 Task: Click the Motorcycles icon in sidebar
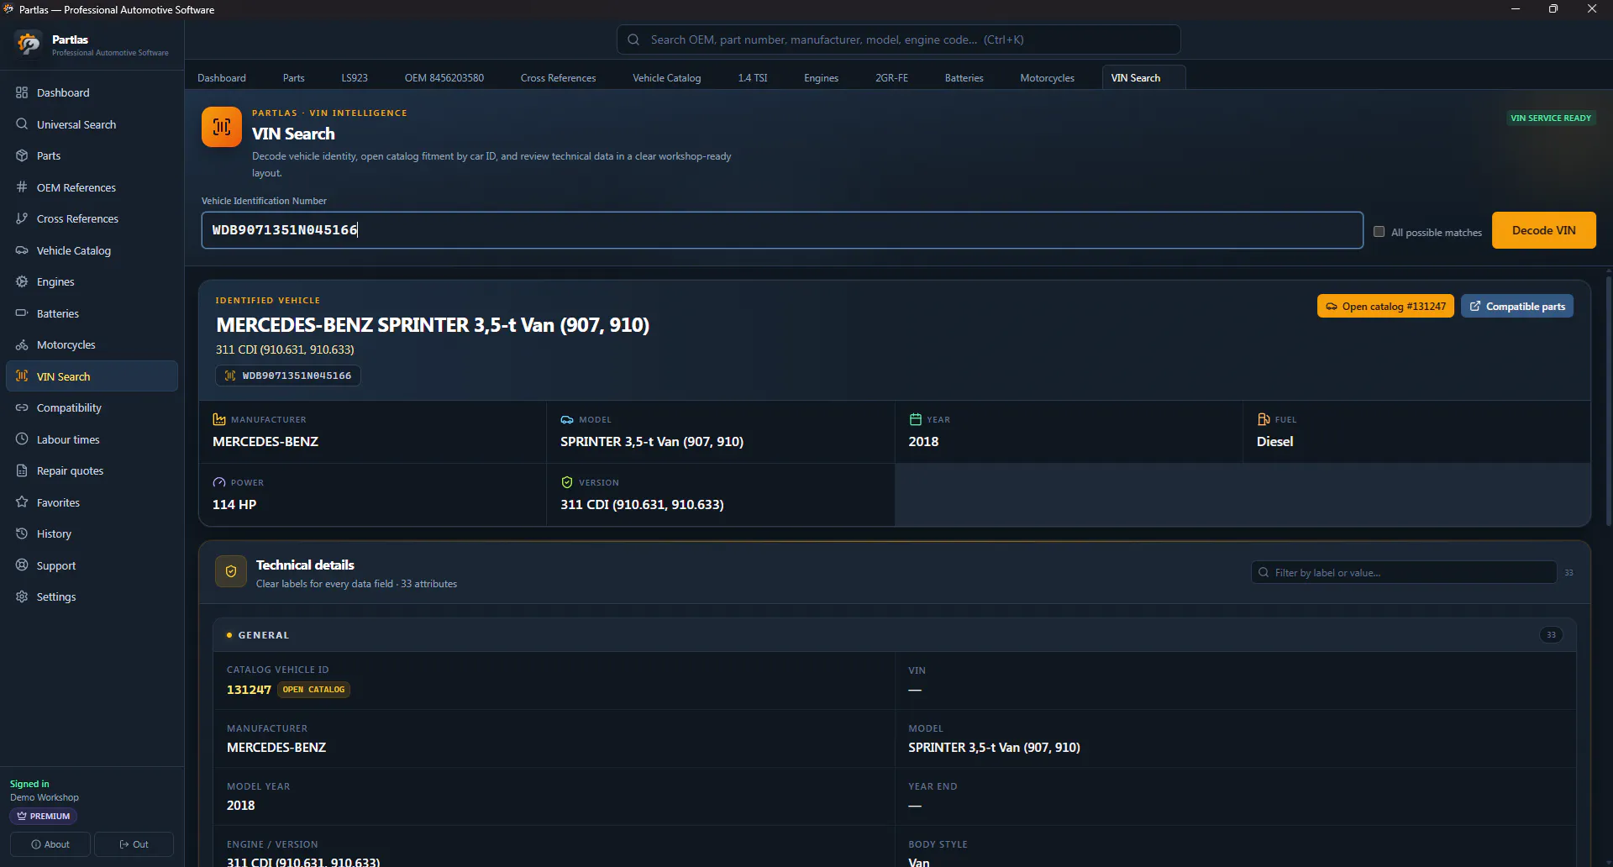tap(22, 344)
